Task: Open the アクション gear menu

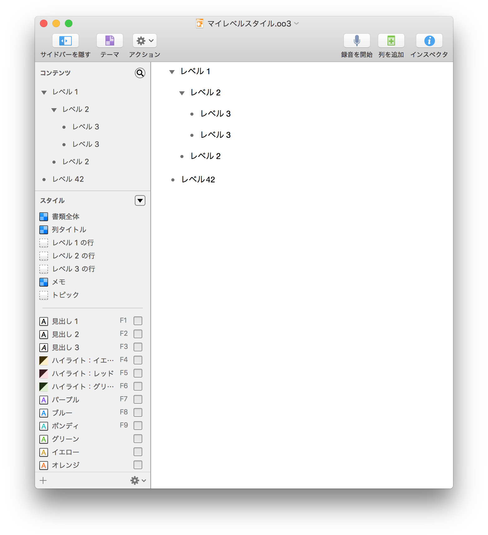Action: 145,41
